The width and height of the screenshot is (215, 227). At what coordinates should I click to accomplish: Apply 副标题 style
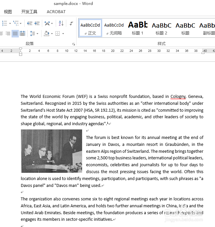pos(207,28)
